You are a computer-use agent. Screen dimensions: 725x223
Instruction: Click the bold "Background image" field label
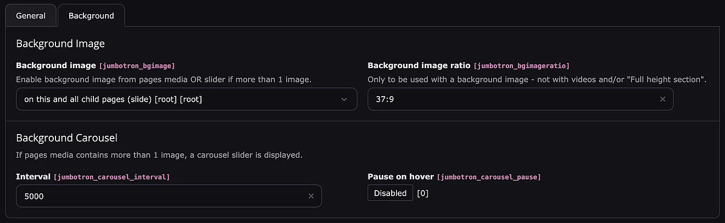(56, 65)
